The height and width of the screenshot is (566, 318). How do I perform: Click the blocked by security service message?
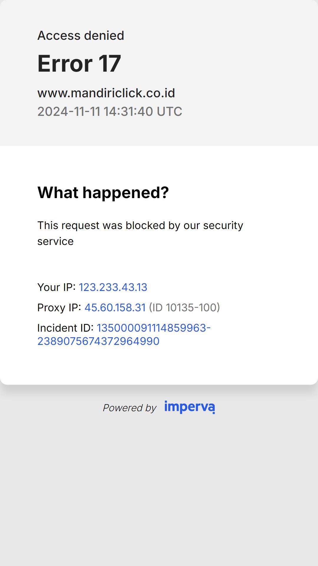click(140, 233)
